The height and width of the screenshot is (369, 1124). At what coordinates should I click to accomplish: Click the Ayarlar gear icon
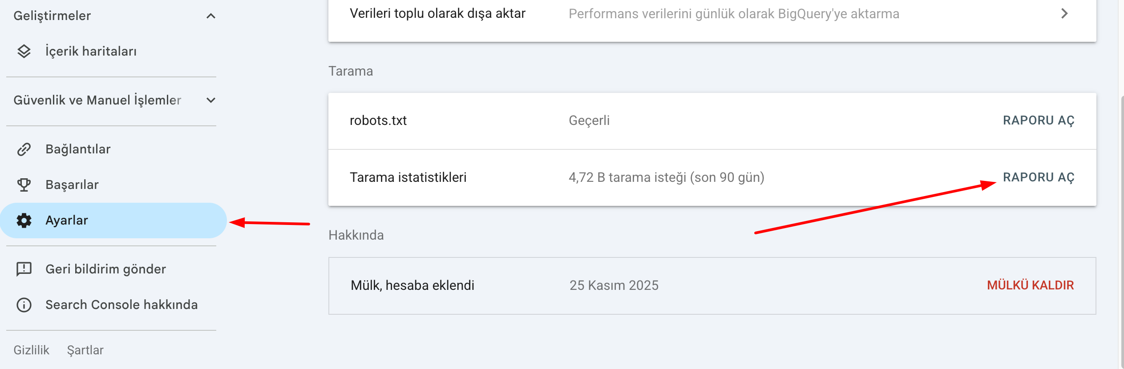click(x=24, y=220)
